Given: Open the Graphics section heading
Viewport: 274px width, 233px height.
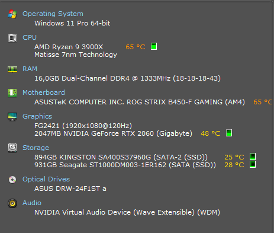Looking at the screenshot, I should (x=37, y=116).
